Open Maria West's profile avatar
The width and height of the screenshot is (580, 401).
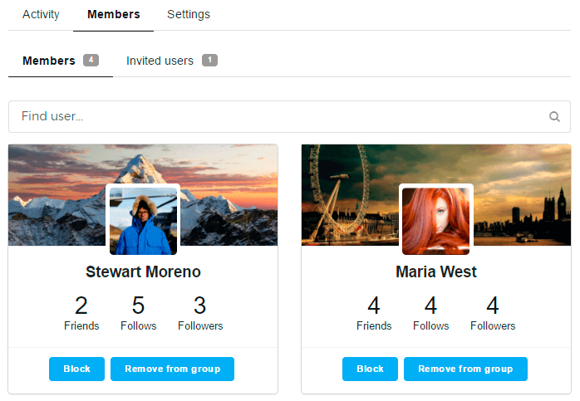(435, 221)
